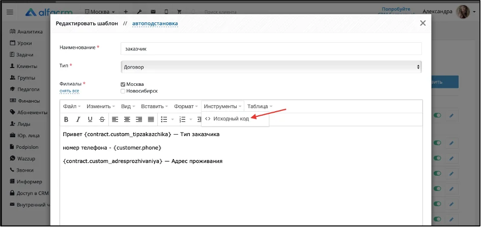This screenshot has width=481, height=227.
Task: Insert a bullet list
Action: [164, 120]
